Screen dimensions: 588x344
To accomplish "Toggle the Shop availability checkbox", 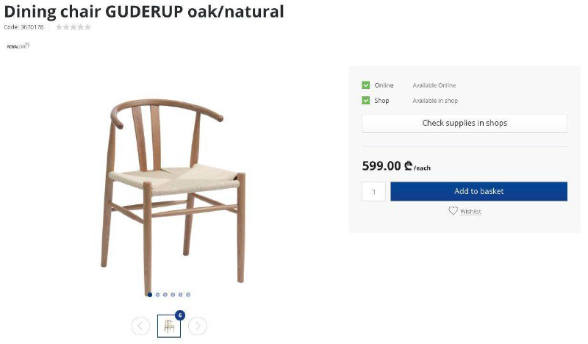I will 365,101.
